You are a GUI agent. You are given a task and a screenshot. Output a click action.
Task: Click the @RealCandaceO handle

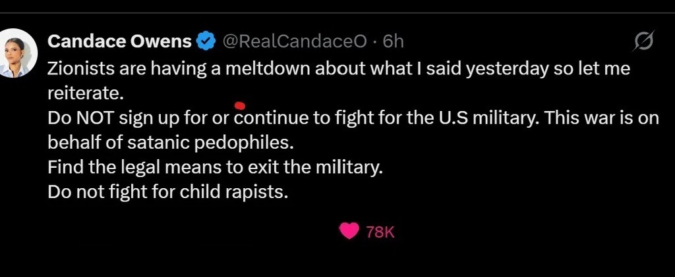coord(295,41)
